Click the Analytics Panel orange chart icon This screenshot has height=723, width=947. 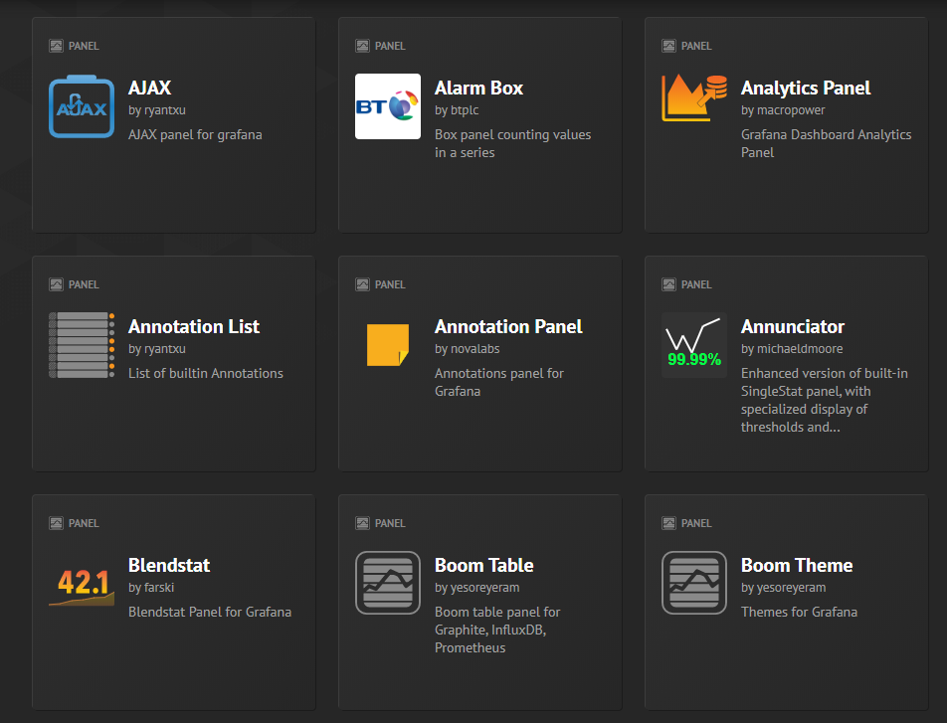click(x=694, y=97)
